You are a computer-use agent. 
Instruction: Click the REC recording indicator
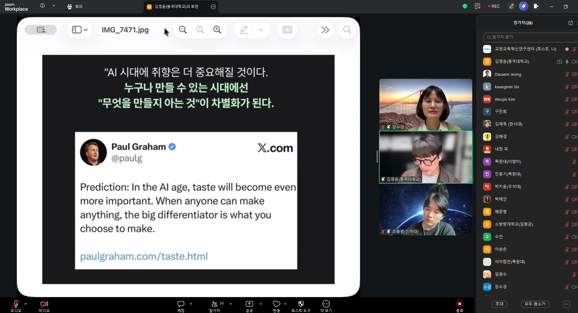pos(494,6)
